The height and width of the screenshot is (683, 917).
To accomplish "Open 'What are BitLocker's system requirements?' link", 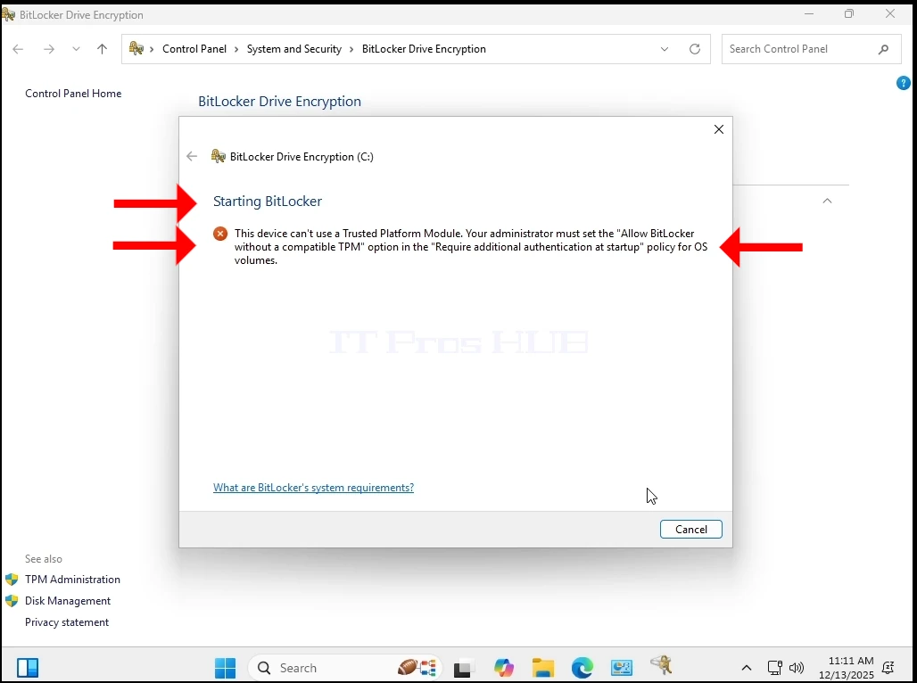I will pos(313,488).
